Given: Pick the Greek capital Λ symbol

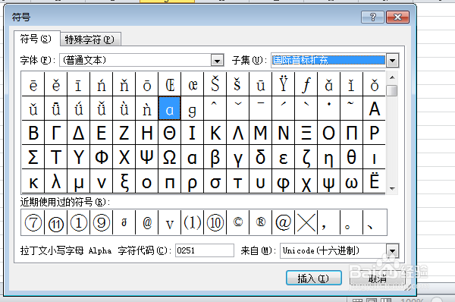Looking at the screenshot, I should (x=237, y=133).
